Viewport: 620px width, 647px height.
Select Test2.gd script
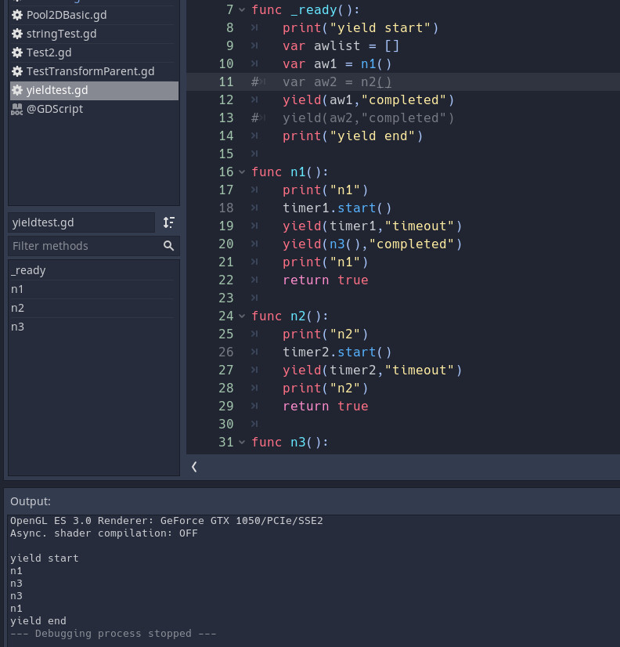(94, 52)
